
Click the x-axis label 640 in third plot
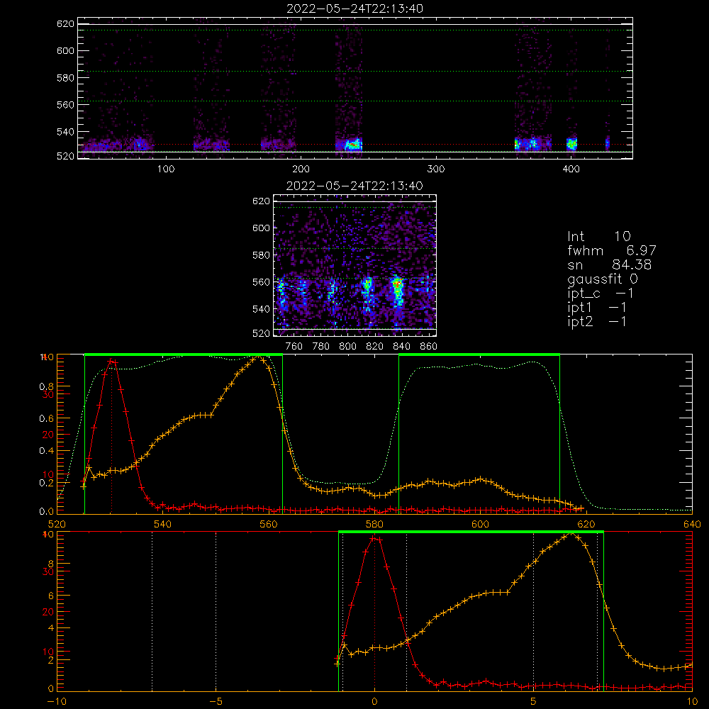692,524
